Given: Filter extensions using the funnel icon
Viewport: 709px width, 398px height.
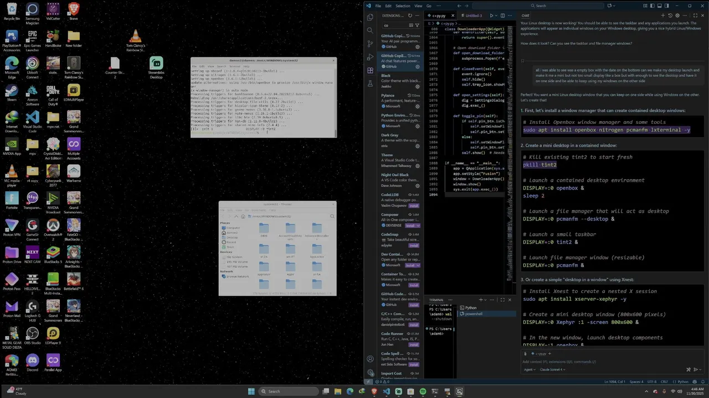Looking at the screenshot, I should click(417, 25).
